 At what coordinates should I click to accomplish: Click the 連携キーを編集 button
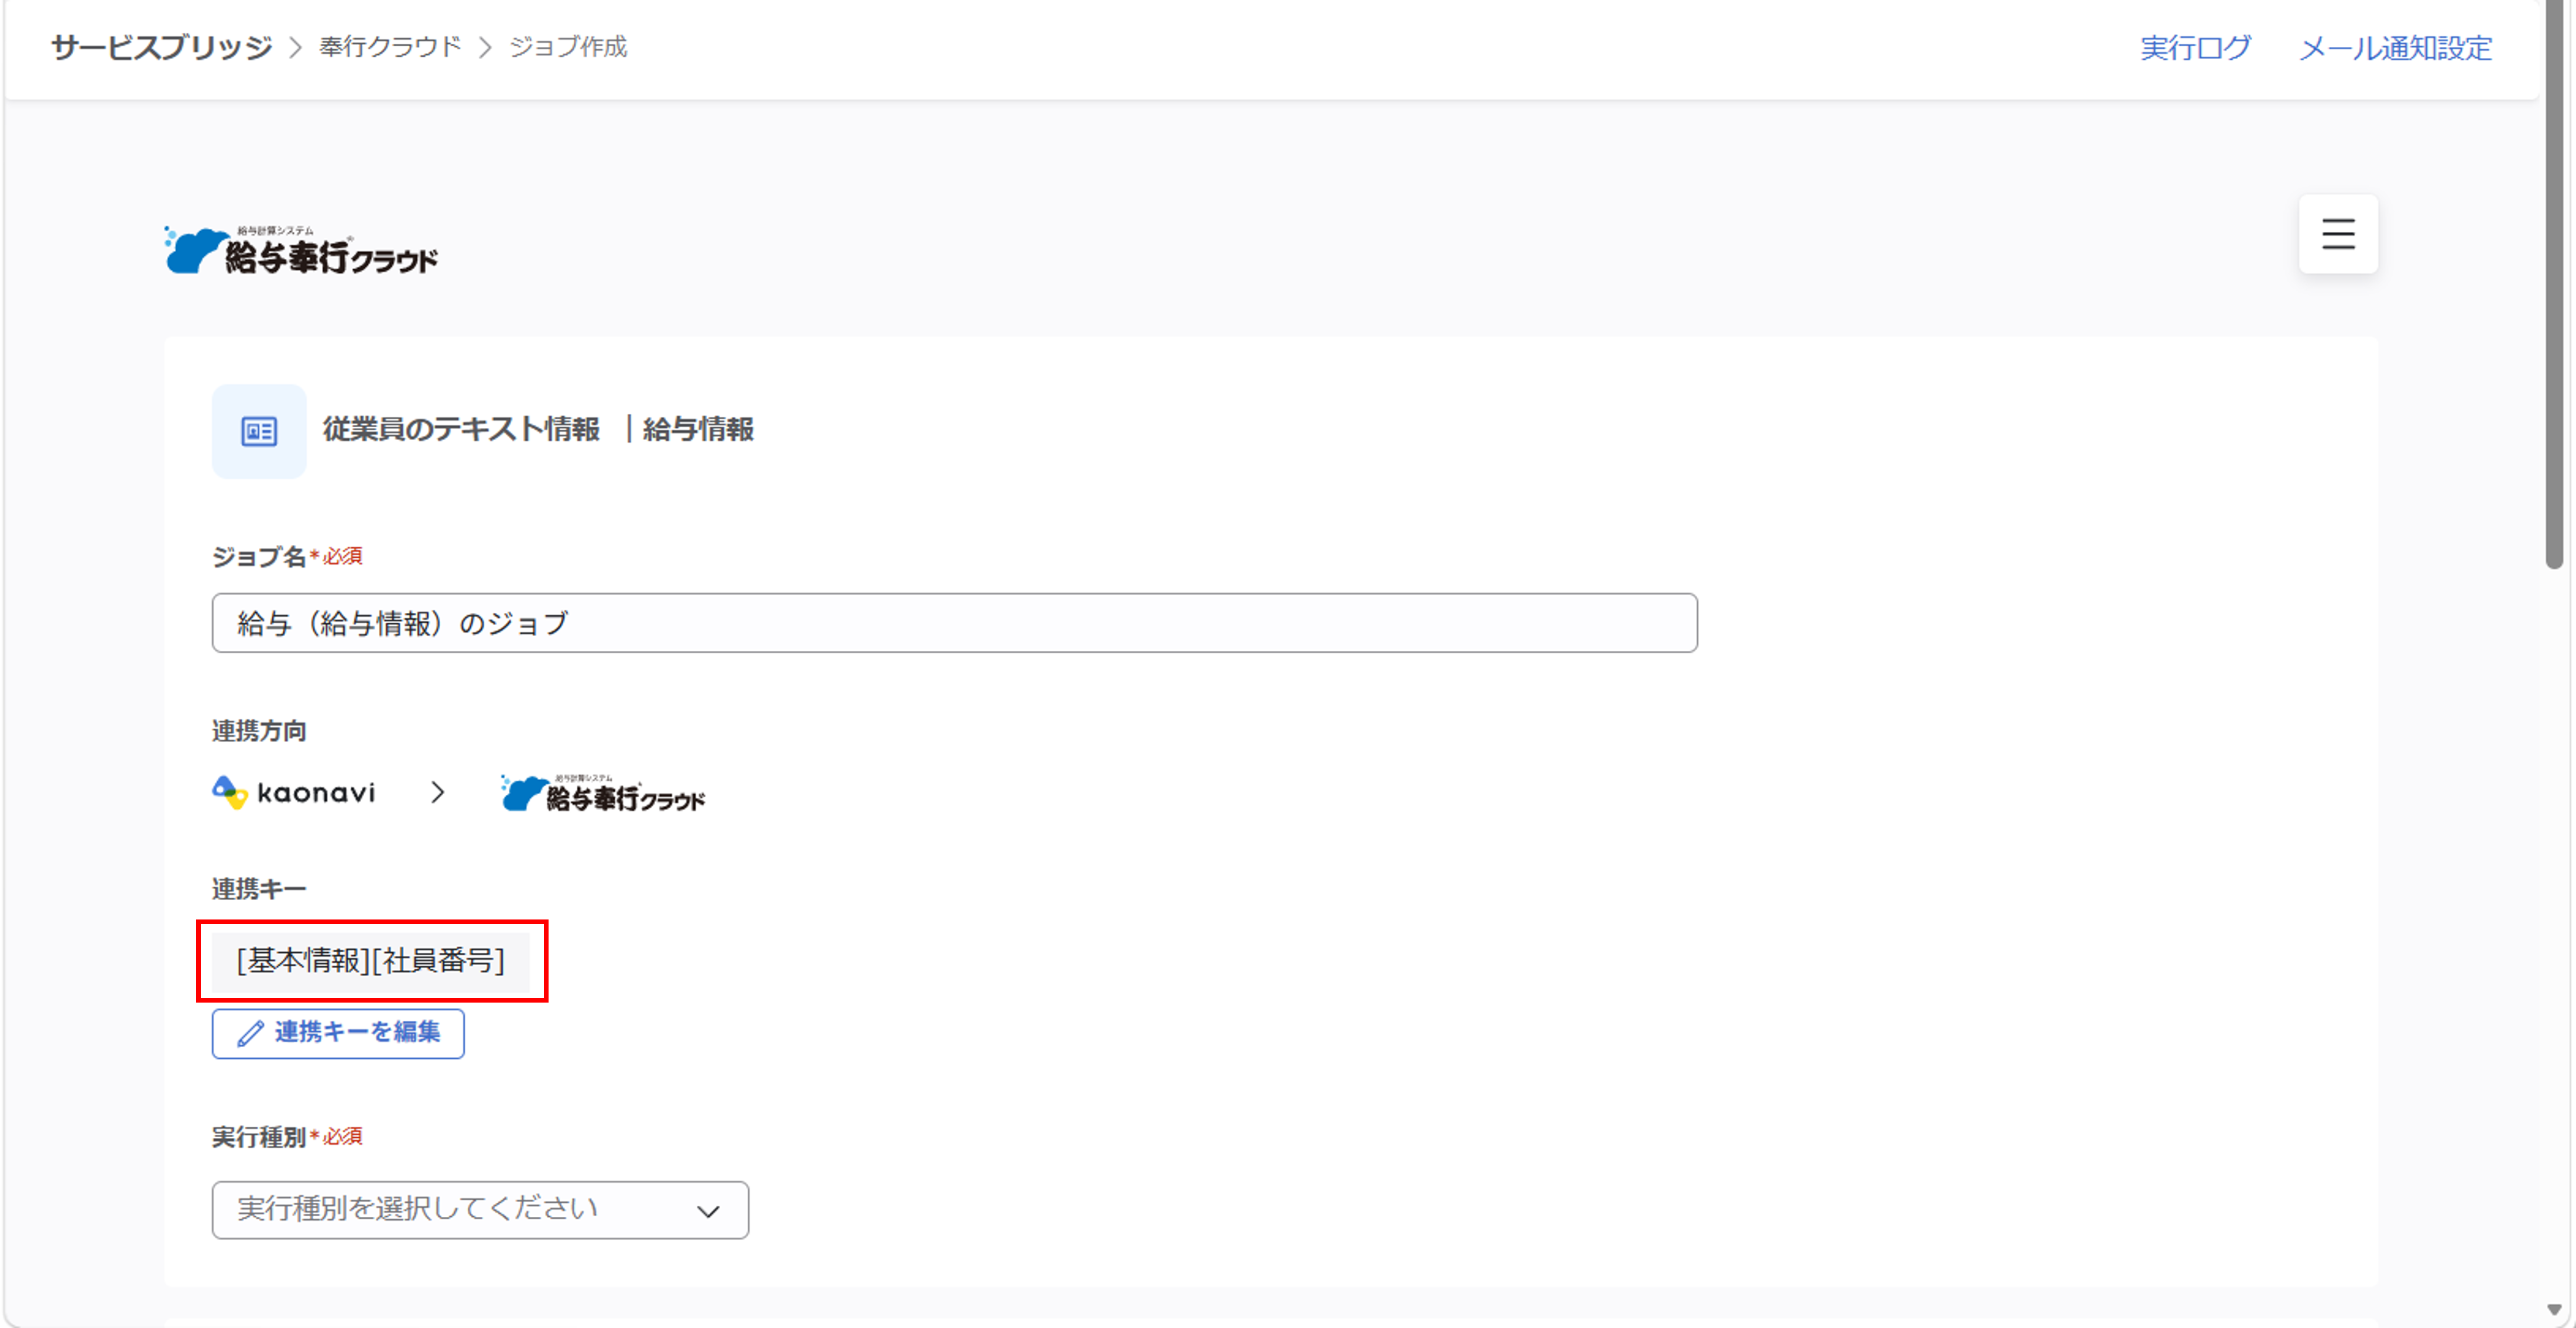(338, 1033)
